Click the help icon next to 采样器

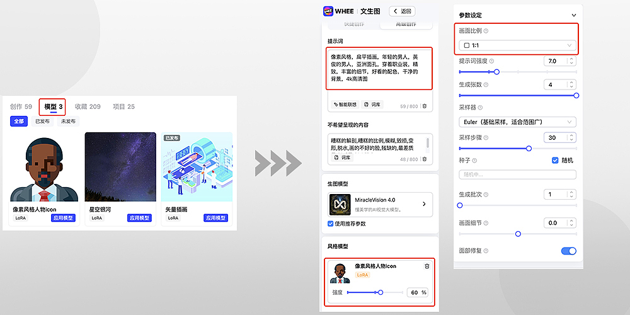click(480, 108)
